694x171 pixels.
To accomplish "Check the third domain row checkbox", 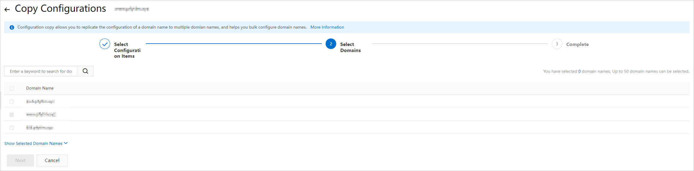I will [x=12, y=128].
